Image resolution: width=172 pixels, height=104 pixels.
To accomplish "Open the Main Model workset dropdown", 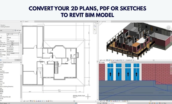I will tap(117, 103).
